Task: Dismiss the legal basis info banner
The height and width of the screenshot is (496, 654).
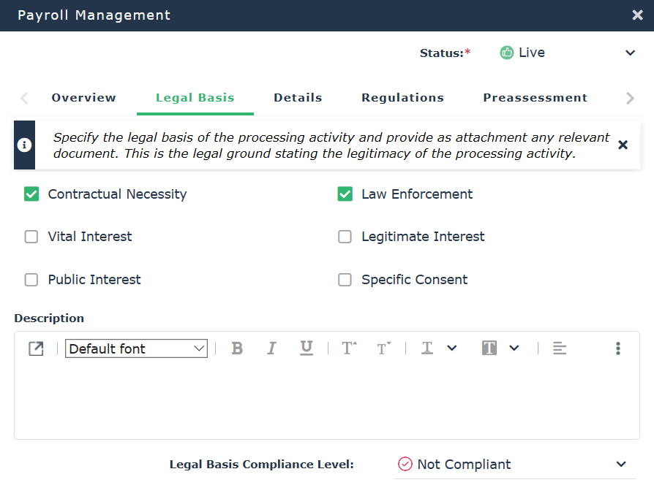Action: [623, 145]
